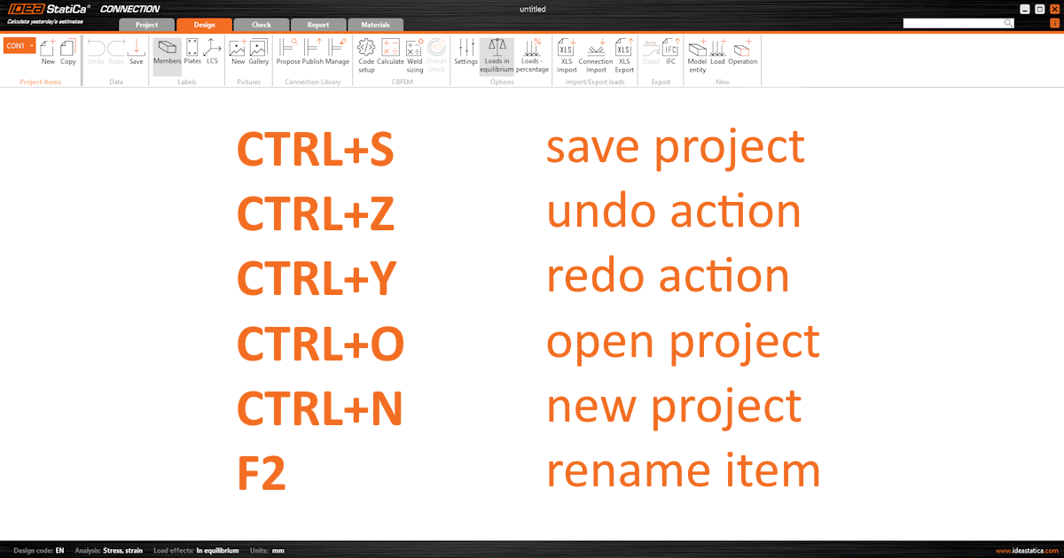The image size is (1064, 558).
Task: Switch to the Check ribbon tab
Action: coord(261,25)
